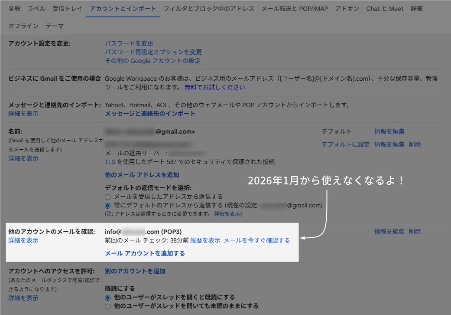Click 詳細を表示 in the reply note
451x315 pixels.
point(227,213)
